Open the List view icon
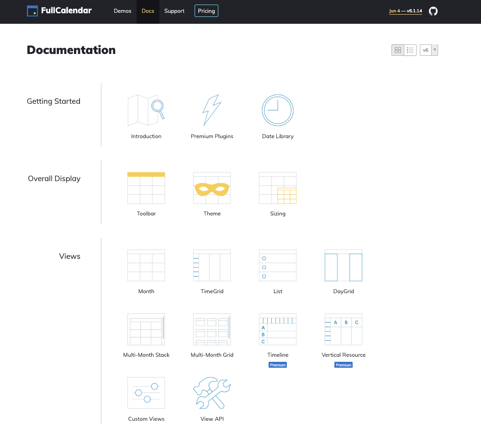The width and height of the screenshot is (481, 424). coord(278,265)
